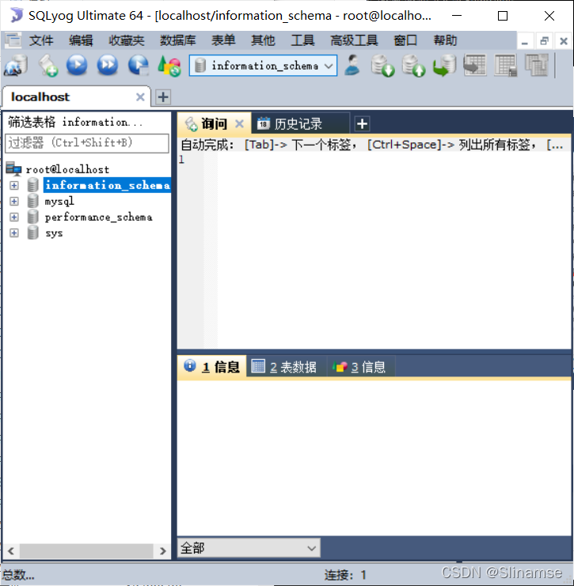Close the inner child window
The width and height of the screenshot is (574, 586).
tap(564, 41)
